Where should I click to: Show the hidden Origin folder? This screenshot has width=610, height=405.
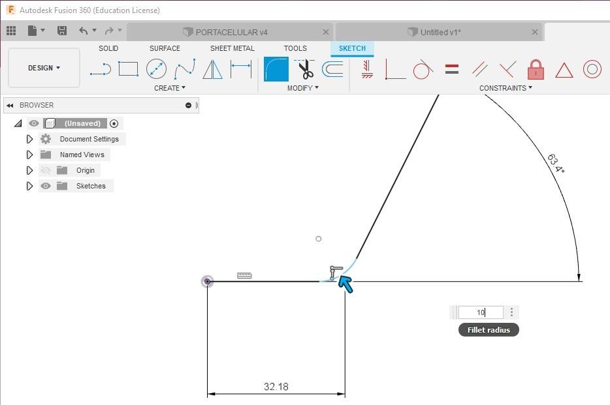[x=46, y=170]
